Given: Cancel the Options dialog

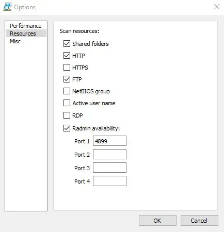Looking at the screenshot, I should click(x=199, y=221).
